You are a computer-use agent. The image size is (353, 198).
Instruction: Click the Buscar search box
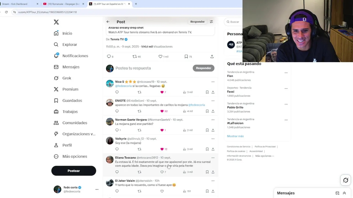tap(234, 22)
